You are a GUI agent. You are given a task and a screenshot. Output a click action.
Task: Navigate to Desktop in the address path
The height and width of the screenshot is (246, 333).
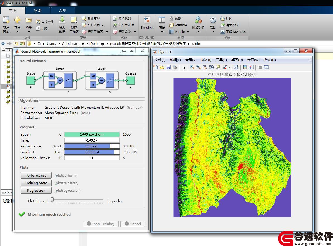click(x=97, y=43)
